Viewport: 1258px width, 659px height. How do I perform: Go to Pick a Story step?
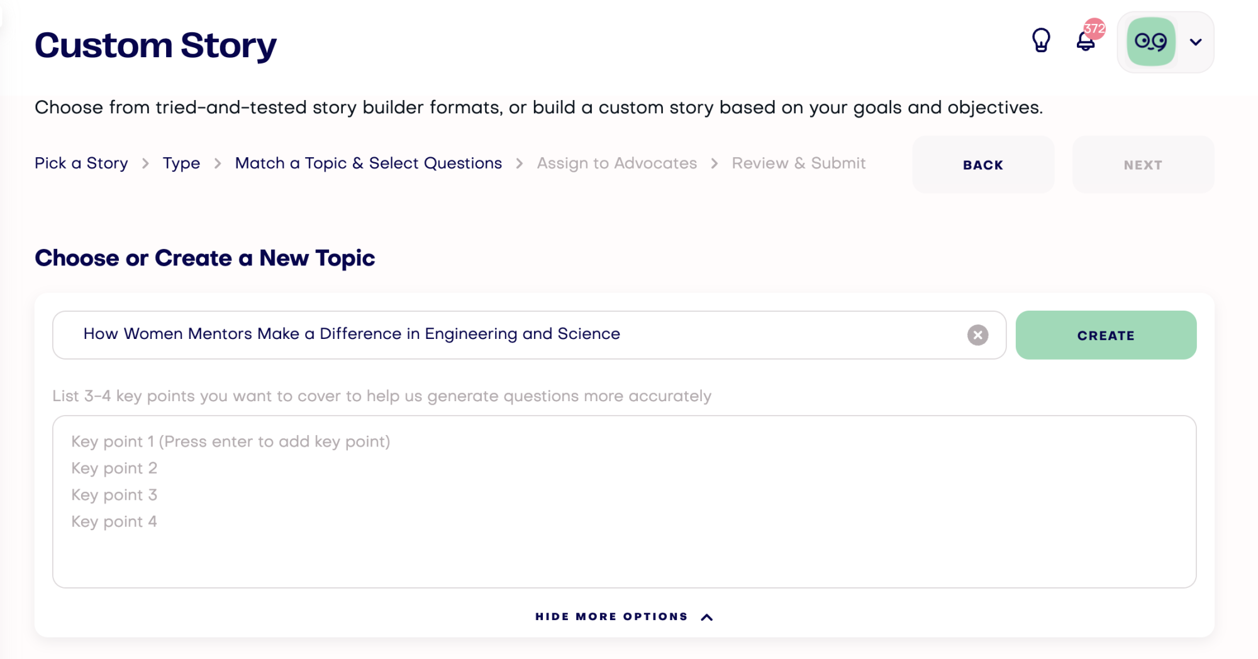(x=81, y=163)
